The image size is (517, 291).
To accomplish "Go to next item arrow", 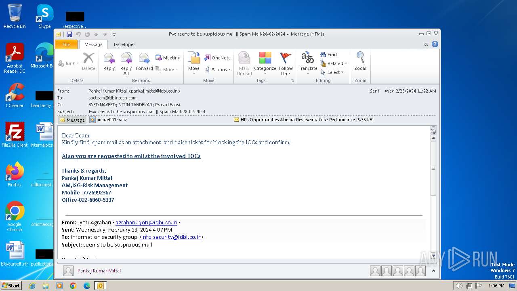I will coord(105,34).
